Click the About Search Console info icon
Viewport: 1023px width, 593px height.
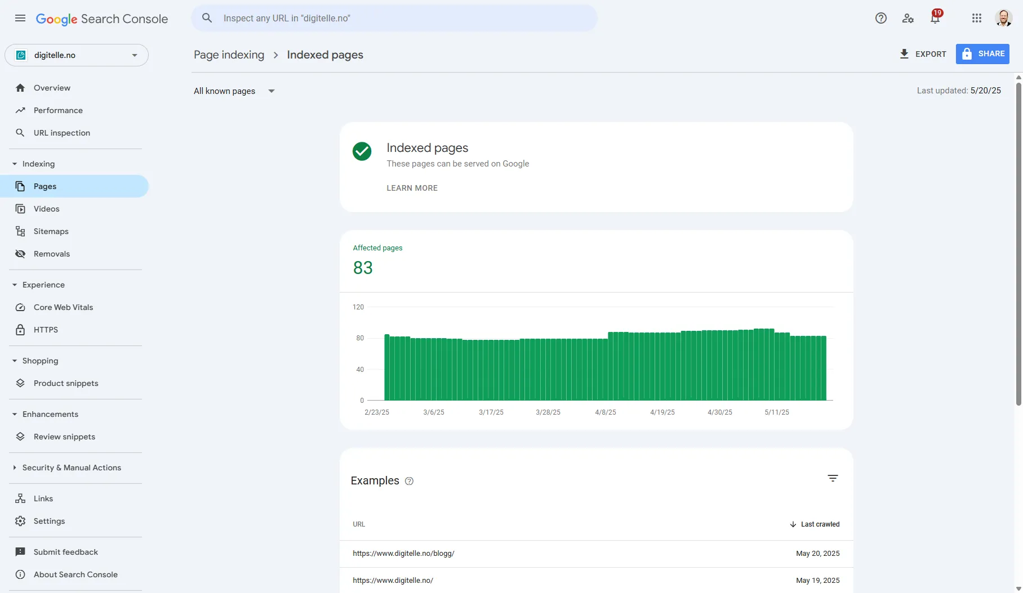coord(20,574)
